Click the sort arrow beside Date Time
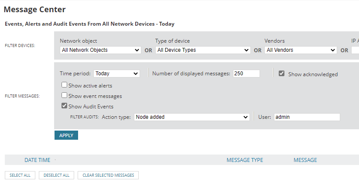The image size is (359, 185). click(55, 160)
